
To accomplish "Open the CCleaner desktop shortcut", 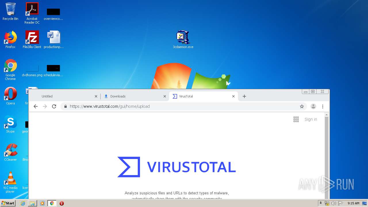I will tap(10, 152).
